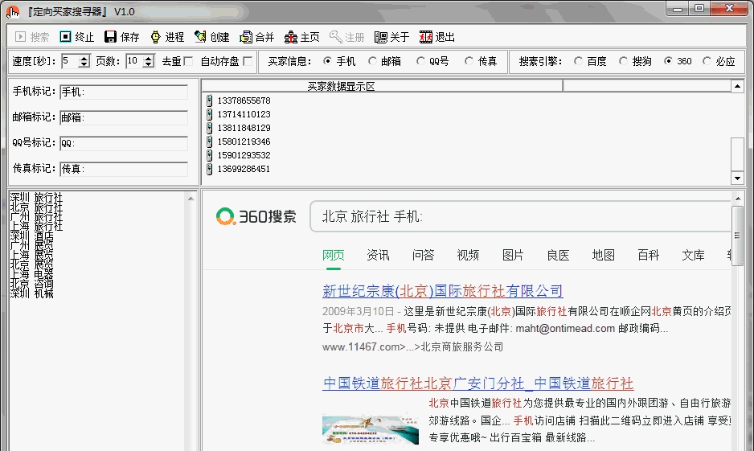The width and height of the screenshot is (754, 451).
Task: Click the phone icon beside 13699286451
Action: click(x=209, y=169)
